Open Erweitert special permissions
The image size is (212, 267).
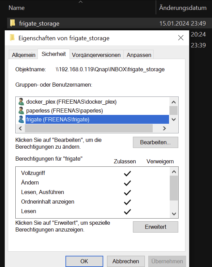pyautogui.click(x=155, y=227)
